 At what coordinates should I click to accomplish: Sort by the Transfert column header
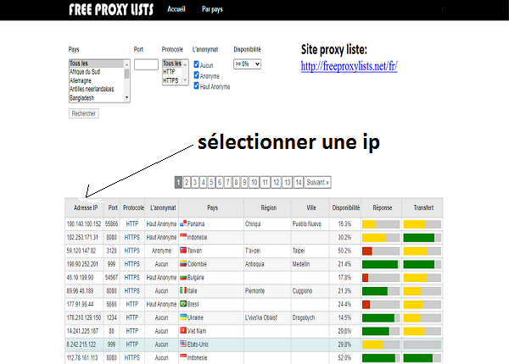(423, 207)
